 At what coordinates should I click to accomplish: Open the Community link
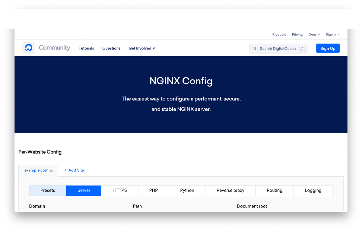point(54,48)
